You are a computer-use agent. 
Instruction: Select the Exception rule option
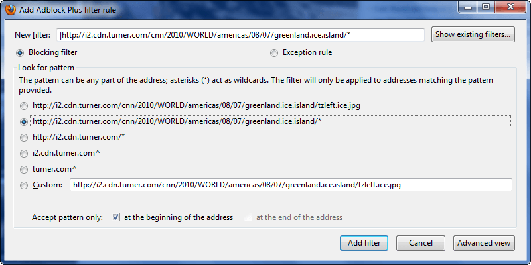click(x=275, y=52)
